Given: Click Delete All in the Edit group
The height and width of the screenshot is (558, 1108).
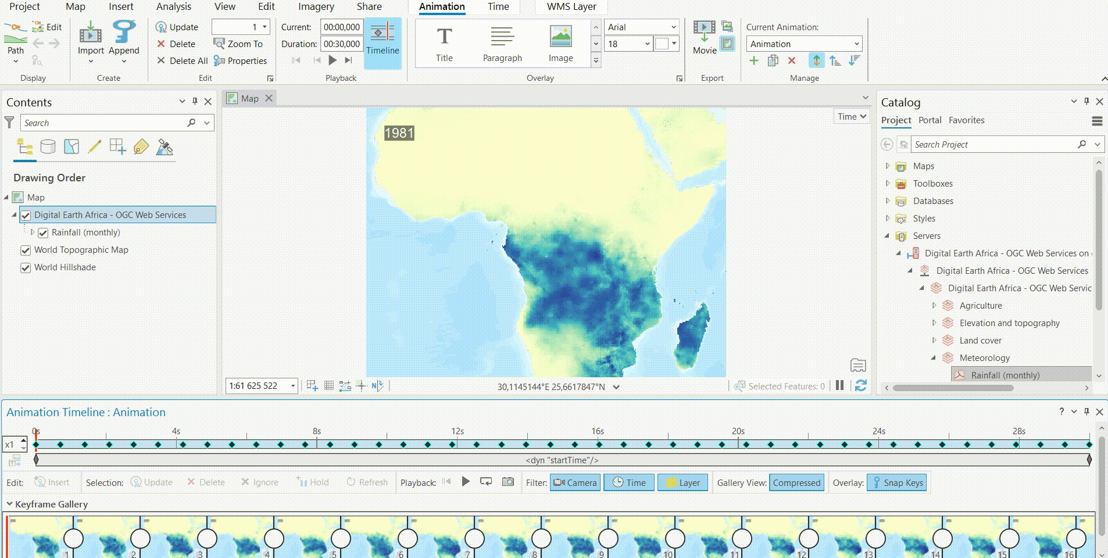Looking at the screenshot, I should pos(181,60).
